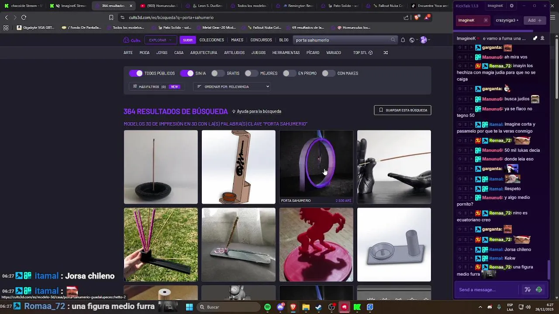The height and width of the screenshot is (314, 559).
Task: Click the Subir upload button
Action: [x=188, y=40]
